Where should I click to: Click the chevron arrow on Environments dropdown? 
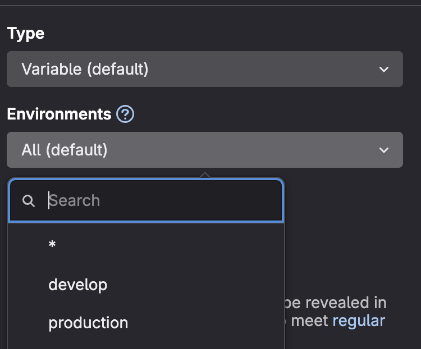tap(384, 150)
